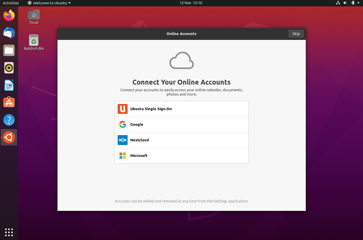Open the Help question mark icon
The image size is (363, 240).
tap(9, 120)
